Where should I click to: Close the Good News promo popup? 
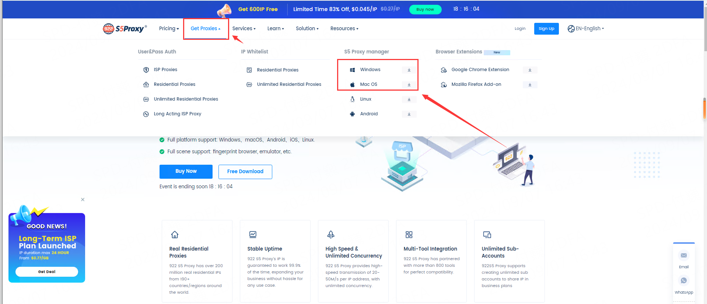tap(83, 199)
